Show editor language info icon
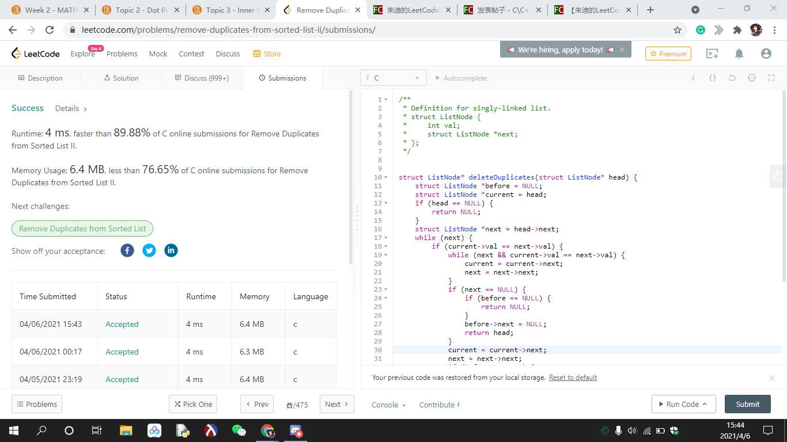The height and width of the screenshot is (442, 787). (693, 78)
